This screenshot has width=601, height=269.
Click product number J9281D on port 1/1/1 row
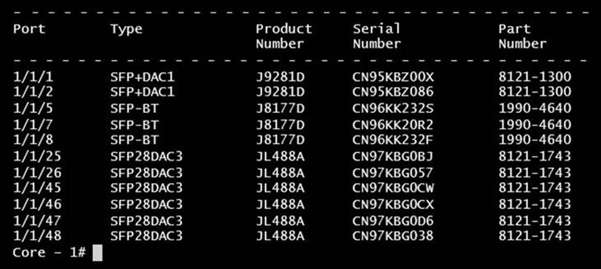280,77
